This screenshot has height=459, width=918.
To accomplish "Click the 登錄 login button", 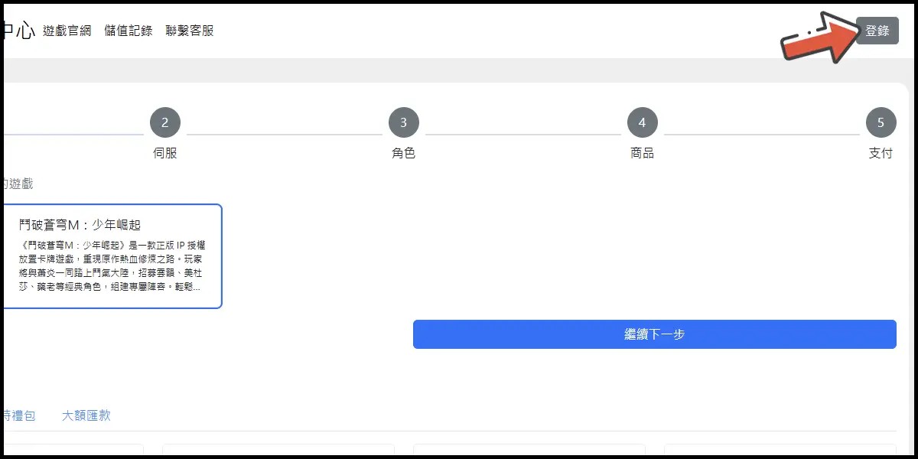I will coord(877,31).
